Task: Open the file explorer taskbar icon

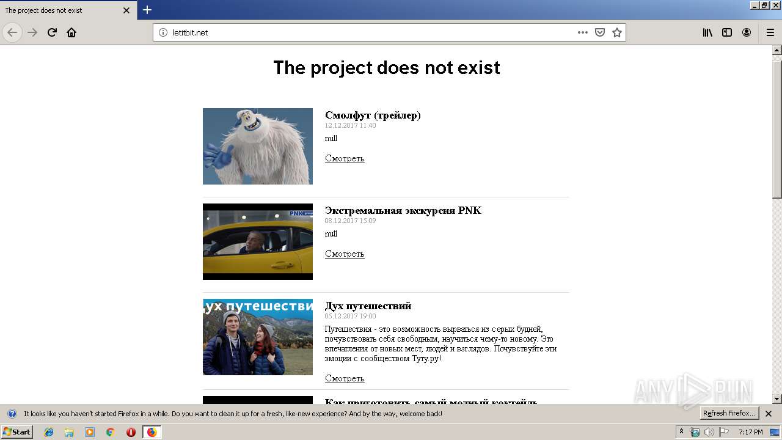Action: point(69,432)
